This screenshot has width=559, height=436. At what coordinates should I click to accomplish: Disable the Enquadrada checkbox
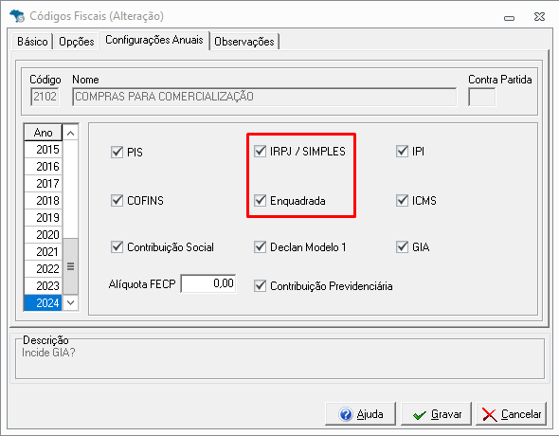pyautogui.click(x=261, y=201)
